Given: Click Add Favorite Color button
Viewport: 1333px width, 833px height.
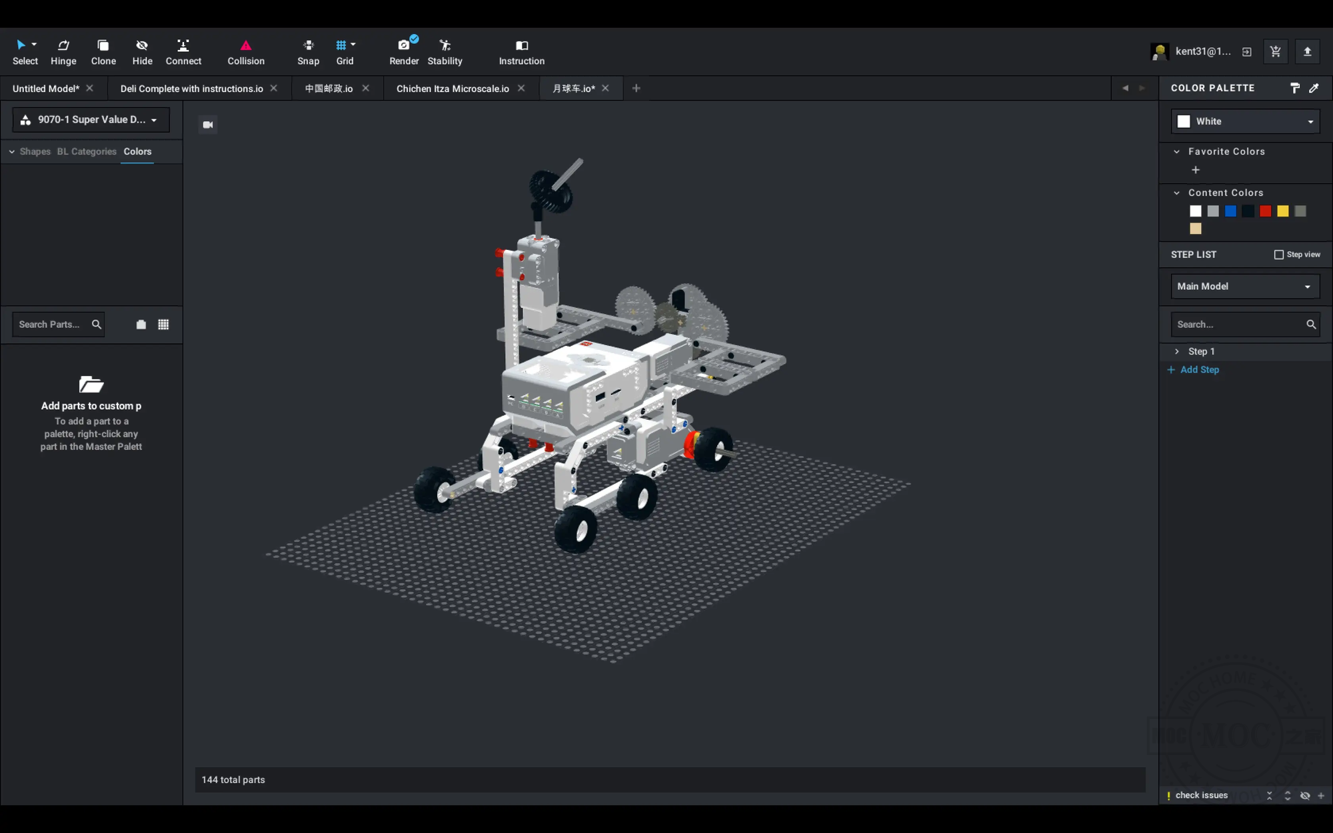Looking at the screenshot, I should (x=1196, y=169).
